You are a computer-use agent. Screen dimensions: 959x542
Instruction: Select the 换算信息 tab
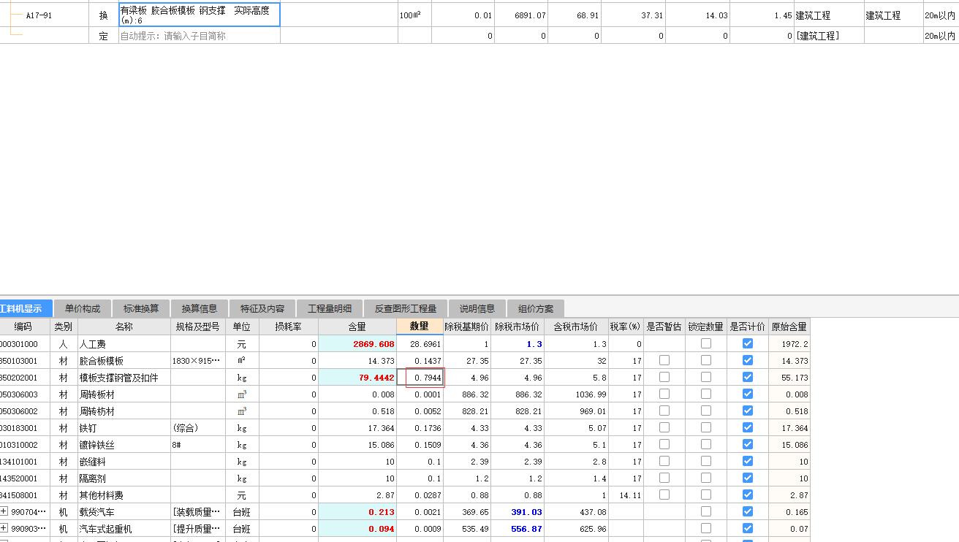[200, 308]
